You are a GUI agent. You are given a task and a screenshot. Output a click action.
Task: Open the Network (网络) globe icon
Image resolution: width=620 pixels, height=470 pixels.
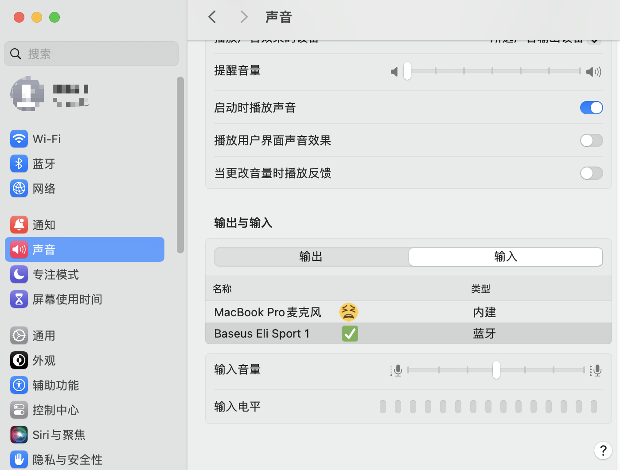(x=19, y=189)
